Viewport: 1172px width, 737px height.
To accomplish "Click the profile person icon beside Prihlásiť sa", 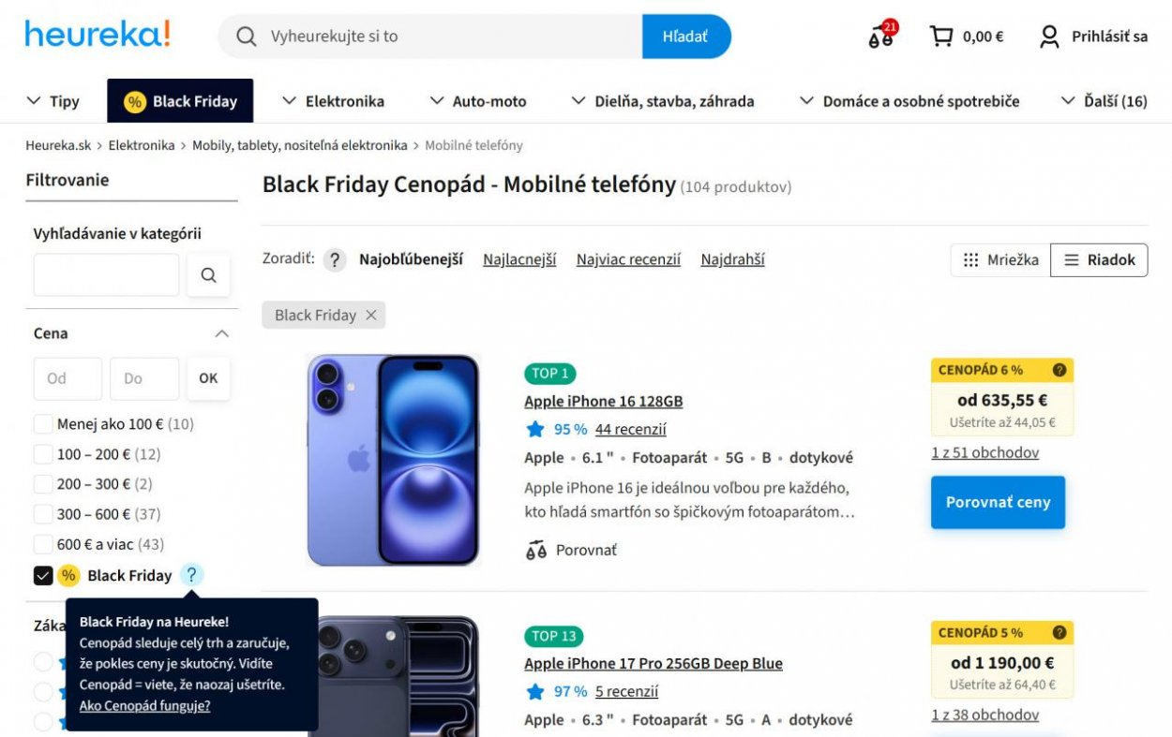I will coord(1047,36).
